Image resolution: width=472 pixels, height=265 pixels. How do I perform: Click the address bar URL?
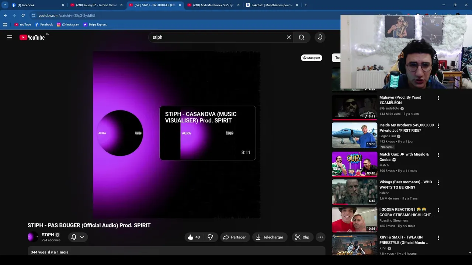click(x=67, y=15)
